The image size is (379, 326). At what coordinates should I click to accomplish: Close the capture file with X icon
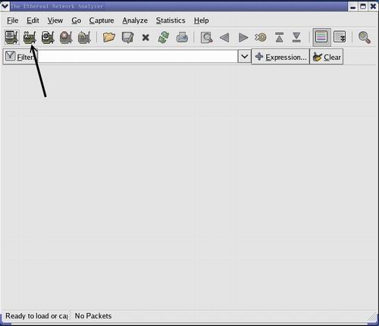pos(146,38)
